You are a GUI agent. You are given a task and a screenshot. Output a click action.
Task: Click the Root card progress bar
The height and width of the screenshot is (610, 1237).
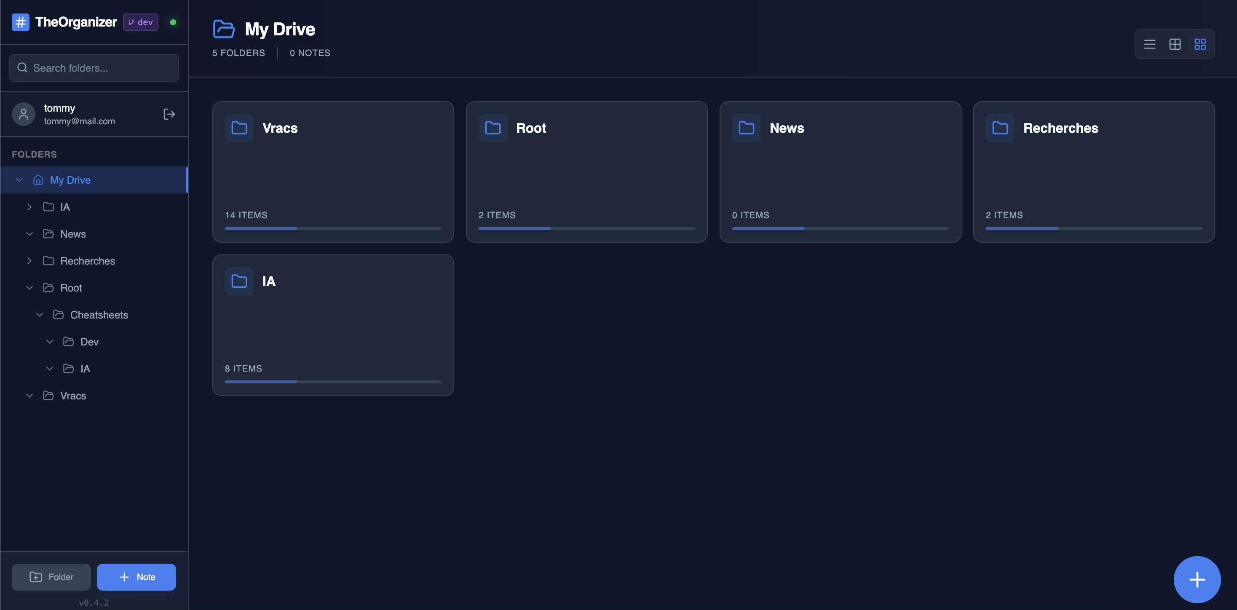(586, 229)
